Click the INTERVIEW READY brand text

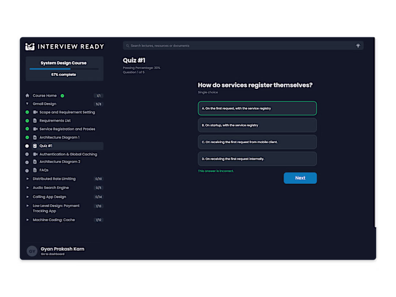coord(71,47)
